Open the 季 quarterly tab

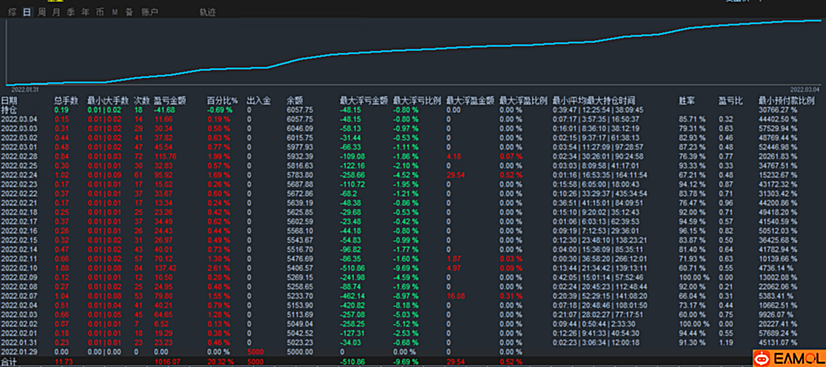(x=70, y=12)
